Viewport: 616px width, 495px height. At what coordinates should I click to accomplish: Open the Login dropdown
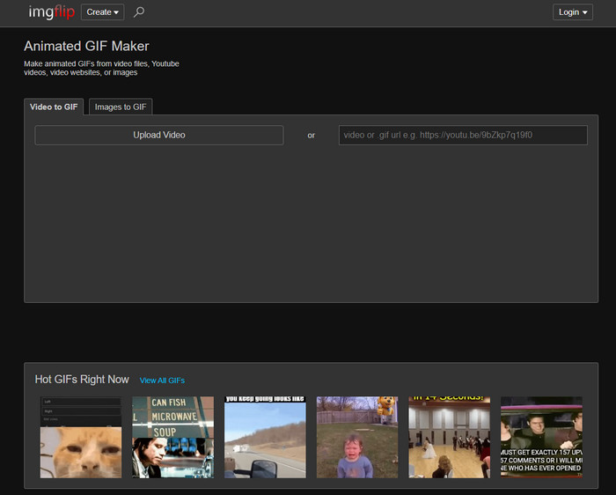(x=573, y=12)
